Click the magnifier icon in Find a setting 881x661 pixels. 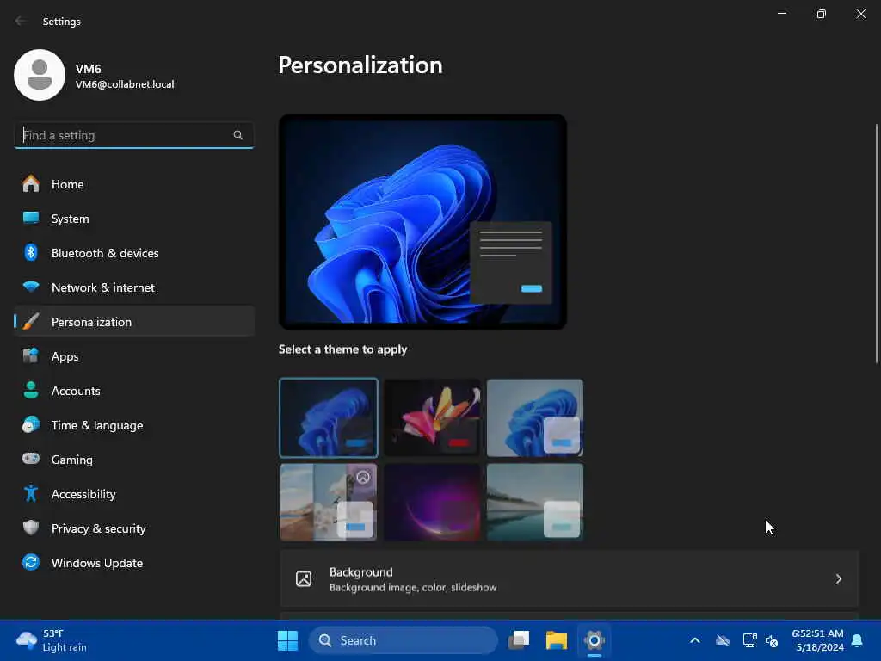237,135
